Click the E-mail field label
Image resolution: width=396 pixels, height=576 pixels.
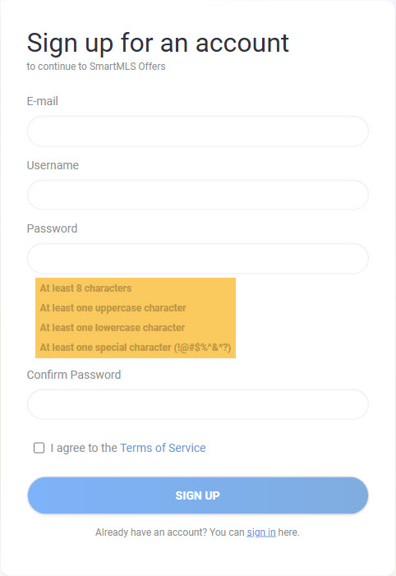tap(42, 101)
